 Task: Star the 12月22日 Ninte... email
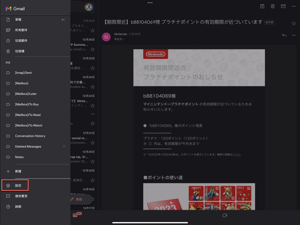[92, 106]
